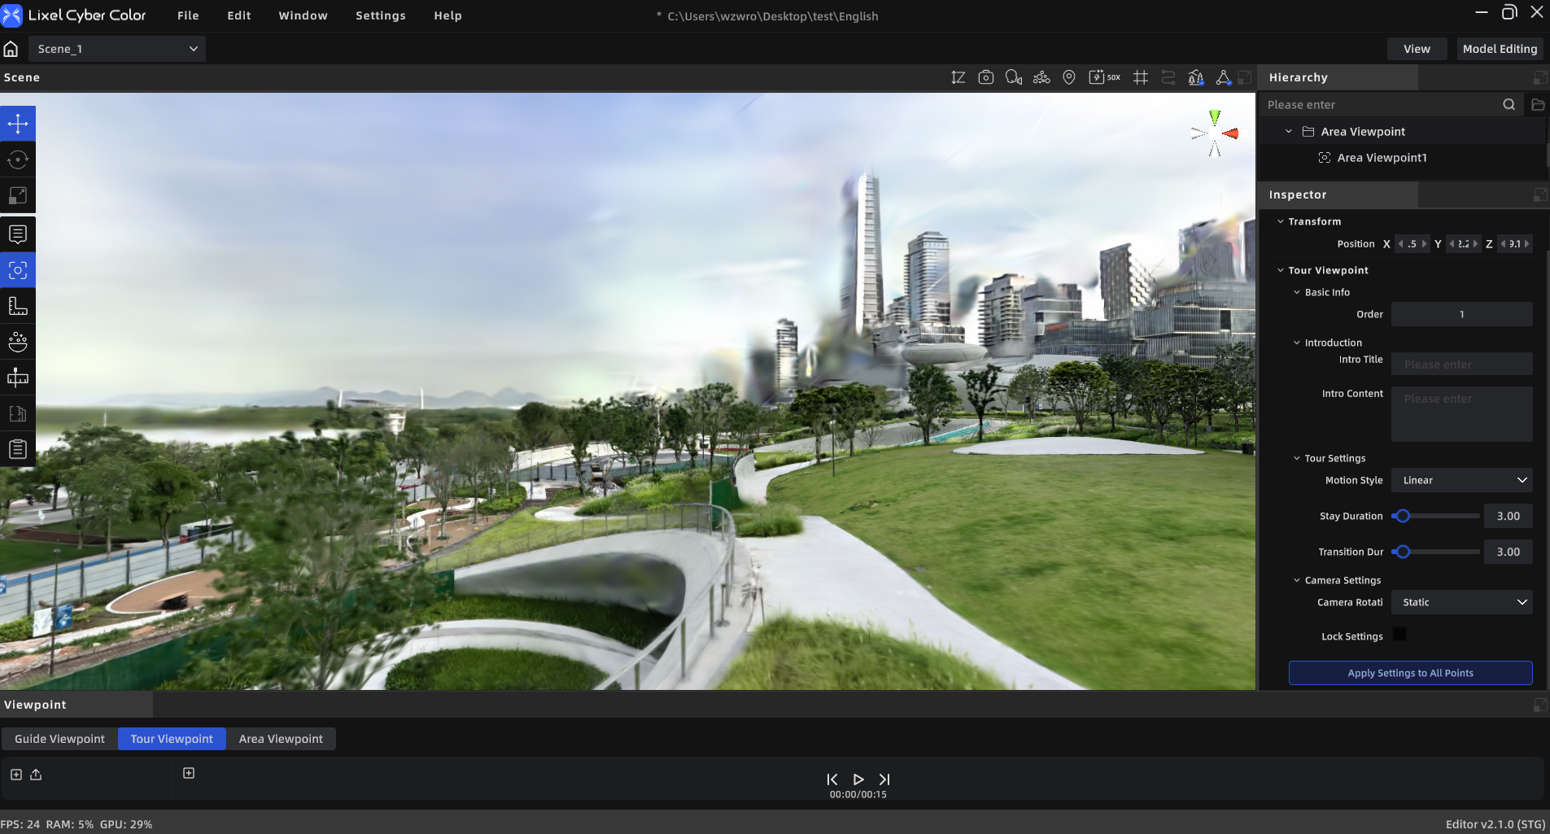The height and width of the screenshot is (834, 1550).
Task: Click the add viewpoint plus icon at bottom left
Action: 16,775
